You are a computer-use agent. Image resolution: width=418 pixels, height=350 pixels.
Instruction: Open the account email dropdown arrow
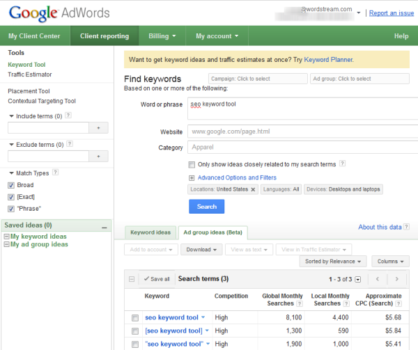(x=359, y=13)
